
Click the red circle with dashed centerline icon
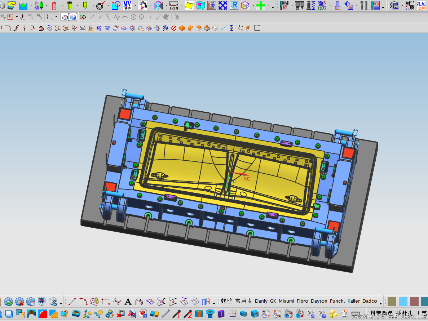54,5
